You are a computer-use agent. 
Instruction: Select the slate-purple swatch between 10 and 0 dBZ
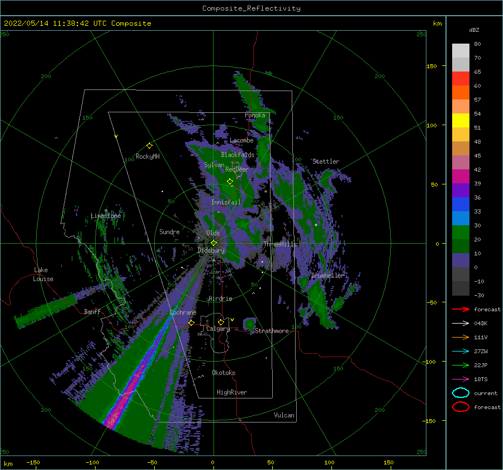point(461,260)
